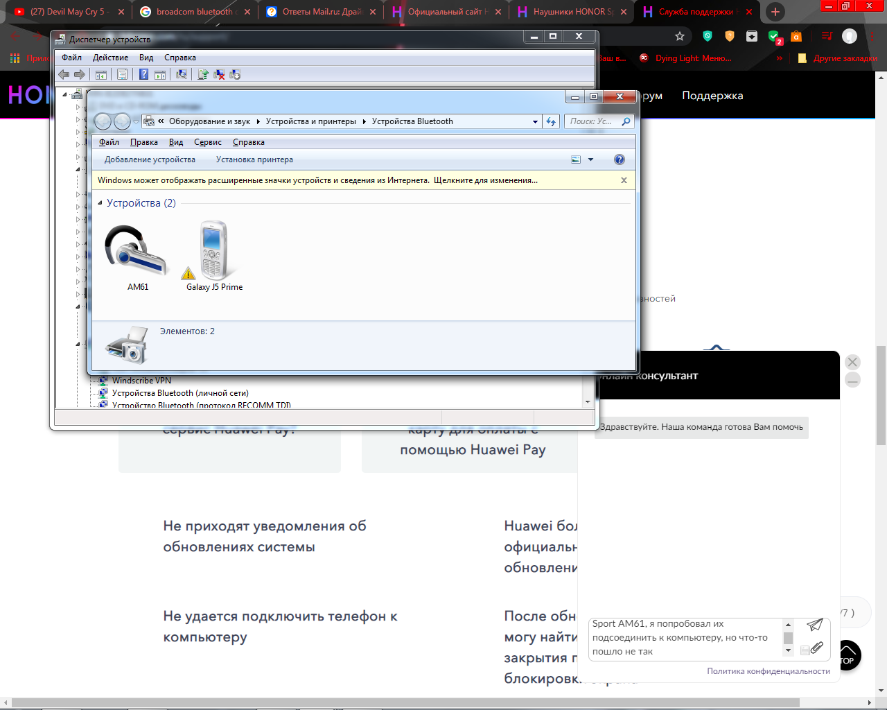Bookmark this page with the star icon
The width and height of the screenshot is (887, 710).
pyautogui.click(x=680, y=36)
